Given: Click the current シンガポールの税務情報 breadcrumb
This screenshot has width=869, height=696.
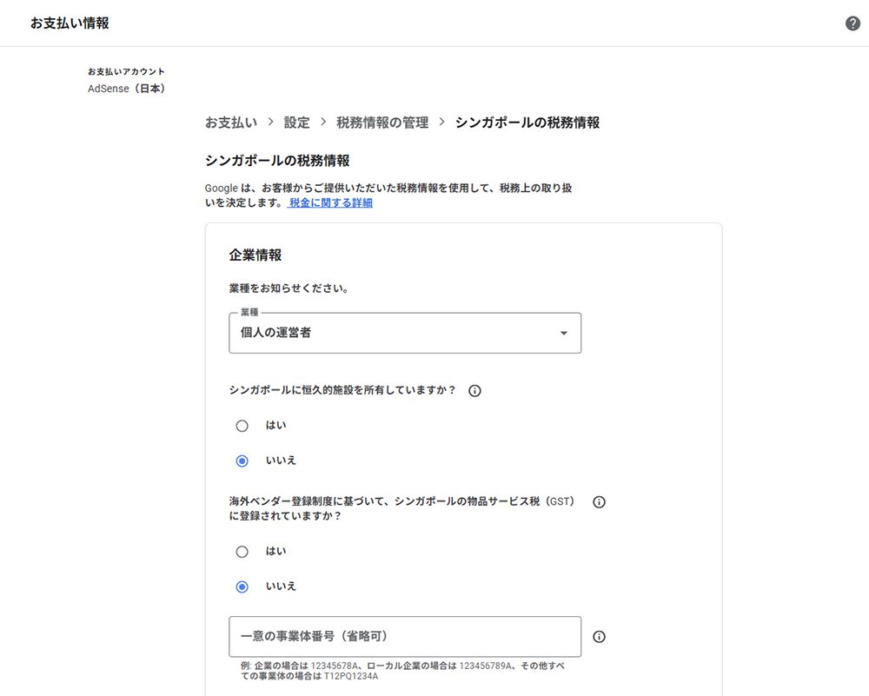Looking at the screenshot, I should click(x=527, y=123).
